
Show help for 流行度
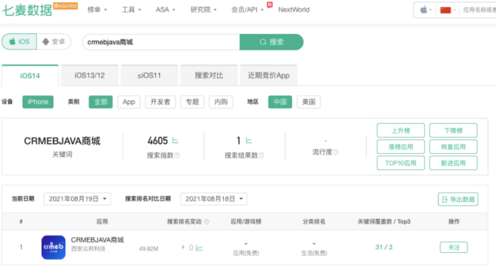click(335, 153)
